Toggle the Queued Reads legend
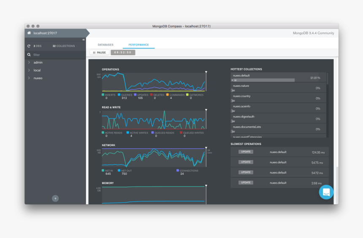363x238 pixels. point(163,133)
